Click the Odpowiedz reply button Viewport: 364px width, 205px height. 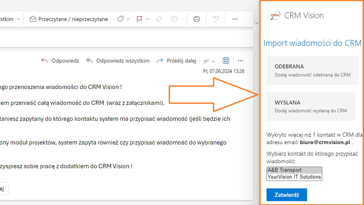(x=60, y=61)
